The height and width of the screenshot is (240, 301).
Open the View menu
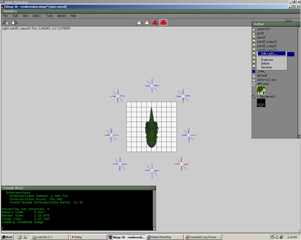click(26, 16)
